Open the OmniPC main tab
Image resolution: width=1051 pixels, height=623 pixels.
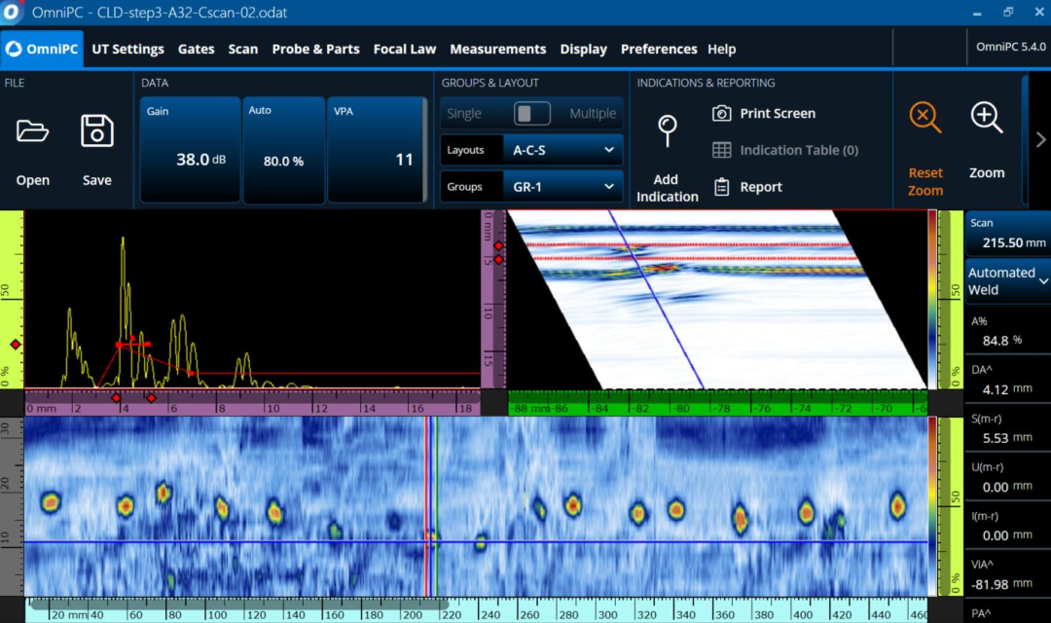pos(42,49)
